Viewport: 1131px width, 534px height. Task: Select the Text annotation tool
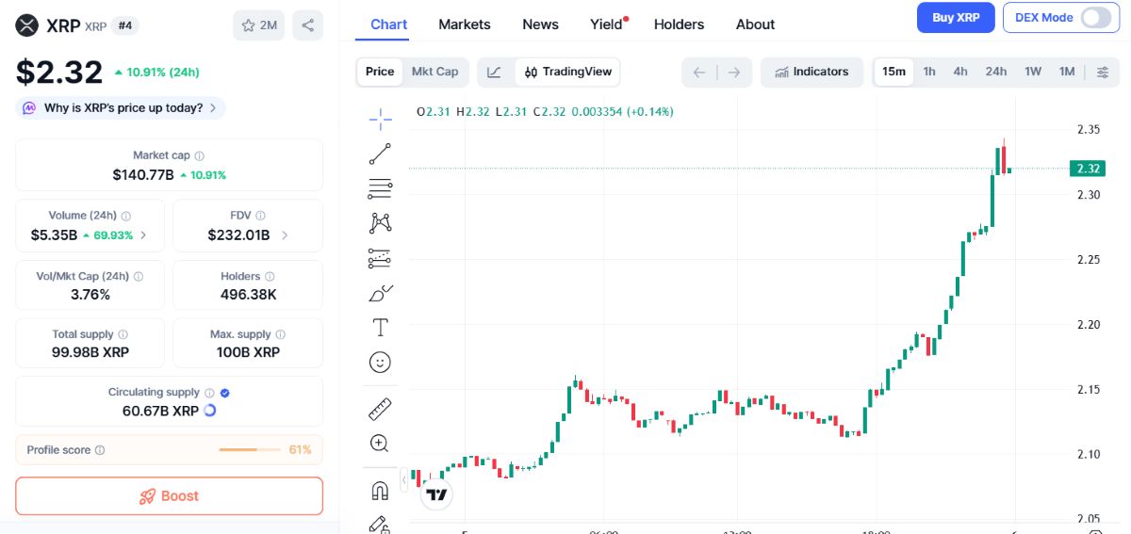(x=381, y=328)
